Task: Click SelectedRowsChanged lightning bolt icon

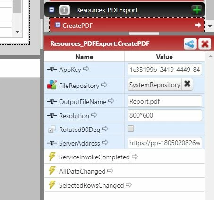Action: pyautogui.click(x=52, y=185)
